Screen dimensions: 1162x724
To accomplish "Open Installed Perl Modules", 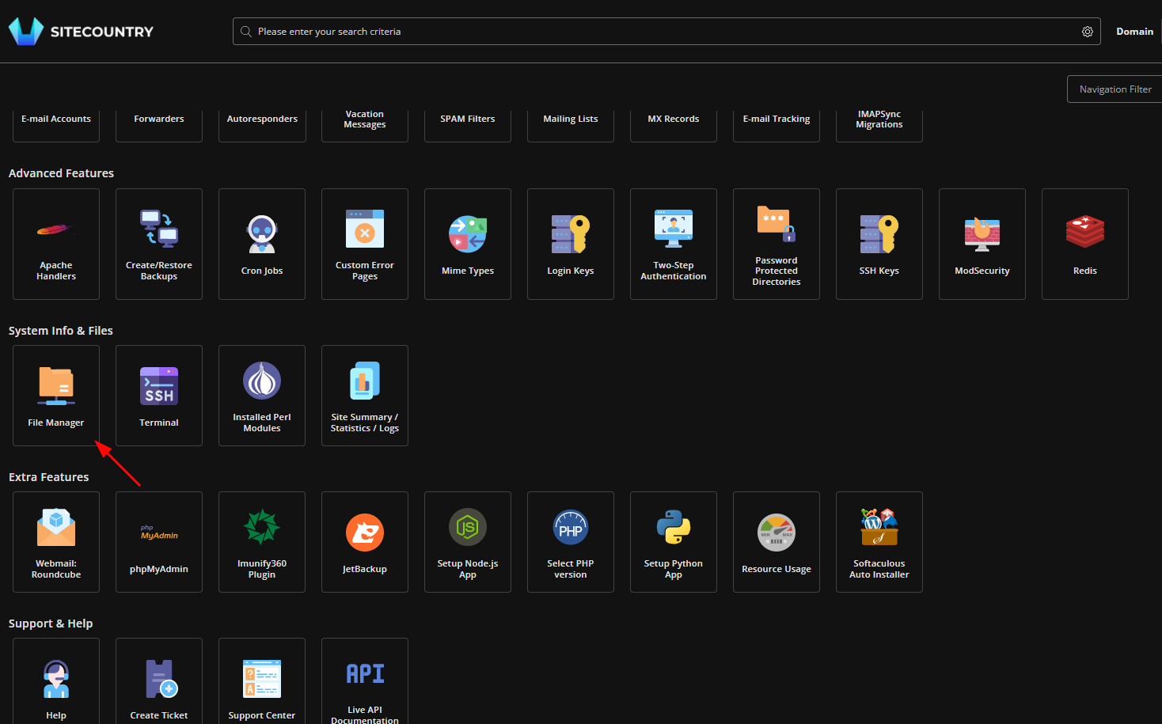I will tap(262, 396).
